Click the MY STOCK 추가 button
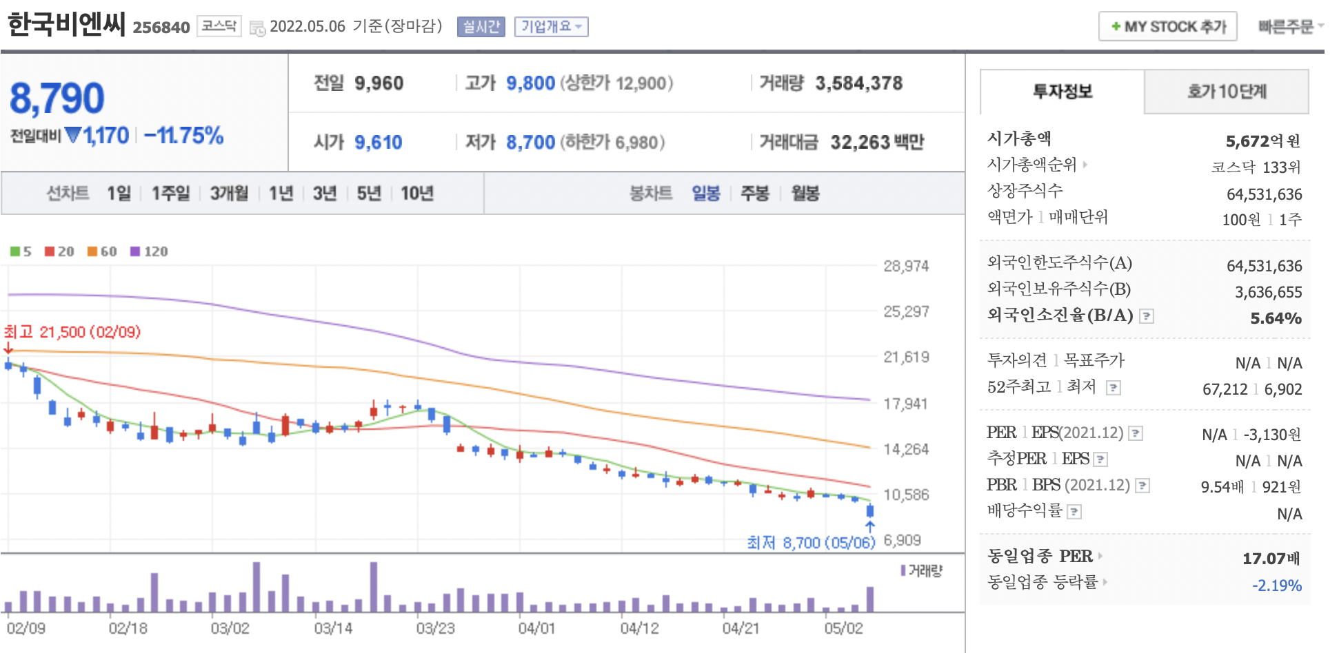Screen dimensions: 1339x653 [1167, 27]
